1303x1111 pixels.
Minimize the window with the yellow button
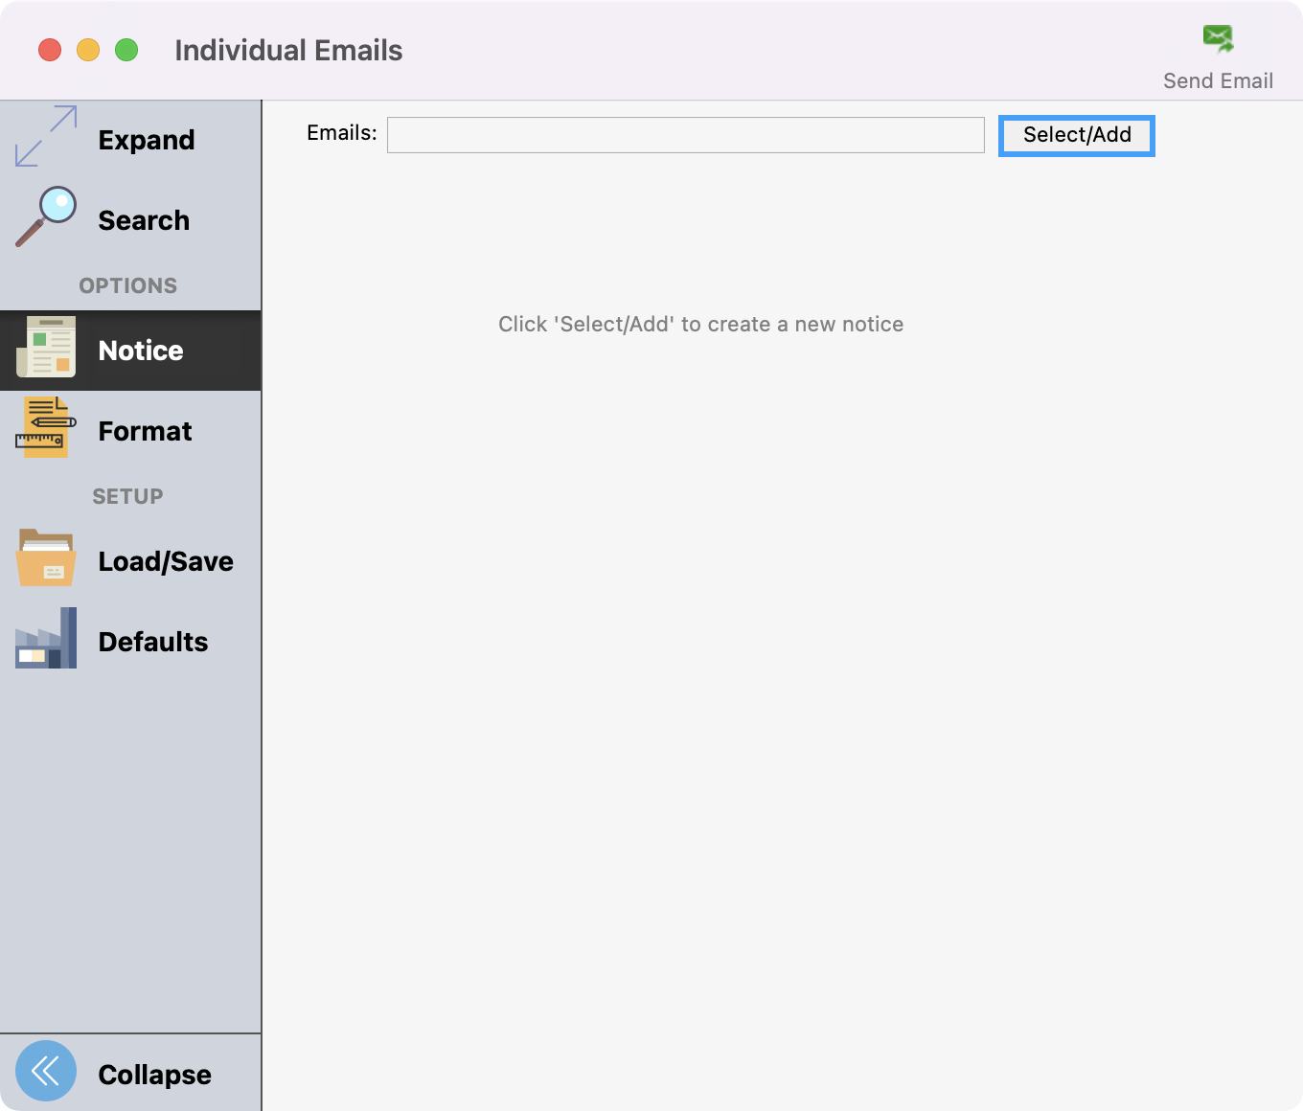[88, 50]
